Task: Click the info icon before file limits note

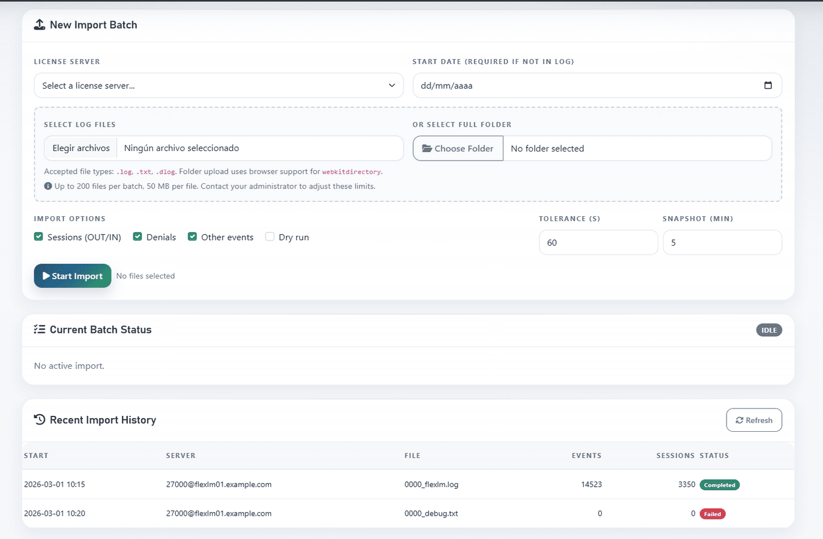Action: [48, 186]
